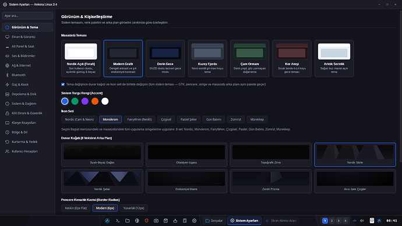The height and width of the screenshot is (226, 402).
Task: Select the Gün Batımı icon set
Action: coord(214,119)
